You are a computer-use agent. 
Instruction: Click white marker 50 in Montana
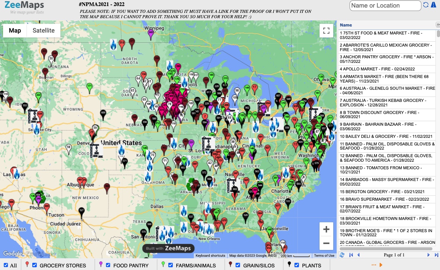pos(51,61)
